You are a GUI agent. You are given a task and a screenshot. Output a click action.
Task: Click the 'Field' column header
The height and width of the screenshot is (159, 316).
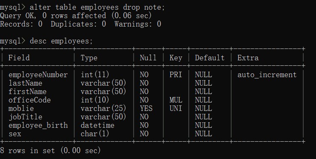pyautogui.click(x=19, y=58)
